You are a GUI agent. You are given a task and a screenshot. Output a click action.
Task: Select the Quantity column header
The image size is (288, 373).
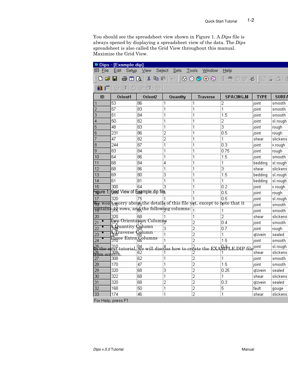point(177,97)
